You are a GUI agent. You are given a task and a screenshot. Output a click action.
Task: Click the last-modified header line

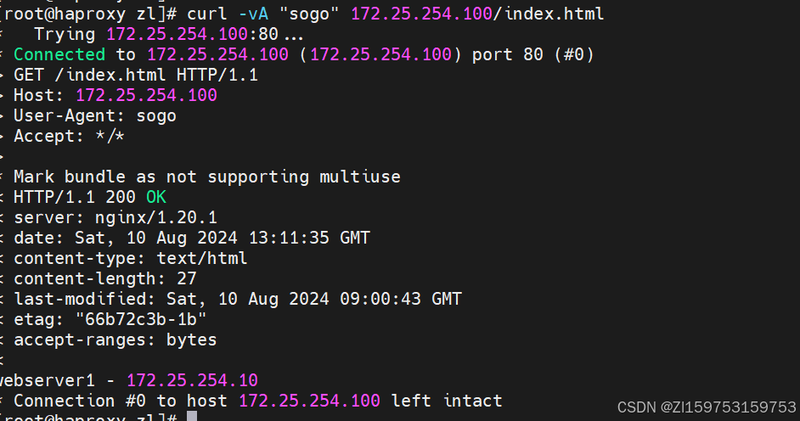(238, 299)
